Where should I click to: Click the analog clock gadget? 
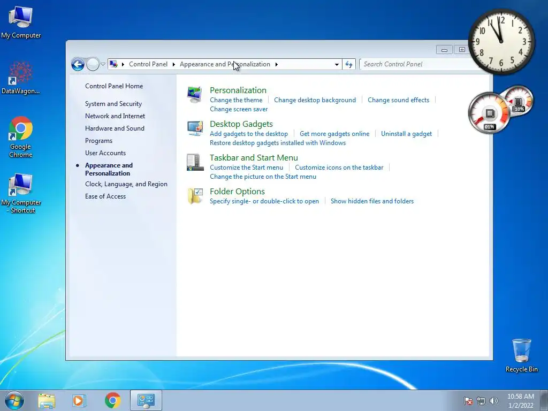[501, 42]
